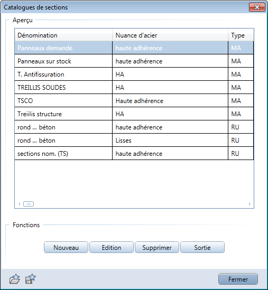Click the horizontal scrollbar right arrow
This screenshot has height=290, width=268.
tap(249, 204)
